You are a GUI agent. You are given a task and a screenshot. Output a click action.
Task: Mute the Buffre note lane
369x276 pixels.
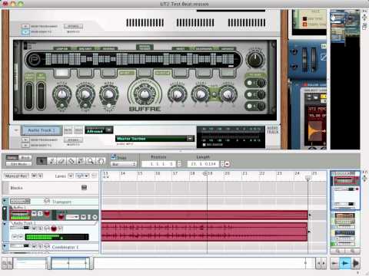pyautogui.click(x=83, y=217)
